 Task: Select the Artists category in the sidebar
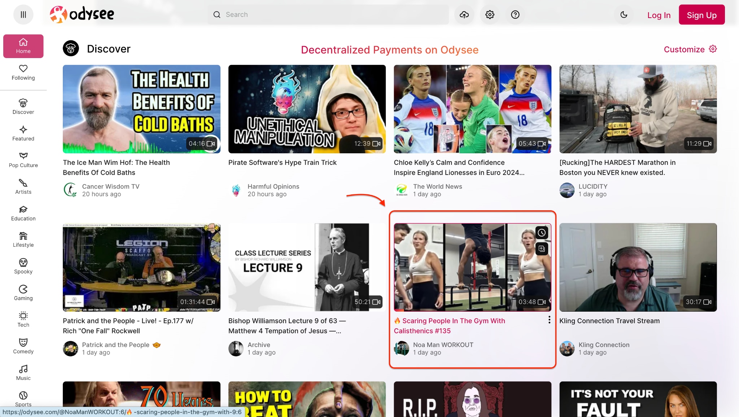23,186
